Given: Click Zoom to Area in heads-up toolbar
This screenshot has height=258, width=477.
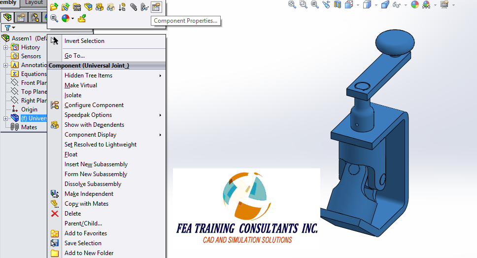Looking at the screenshot, I should (x=303, y=4).
